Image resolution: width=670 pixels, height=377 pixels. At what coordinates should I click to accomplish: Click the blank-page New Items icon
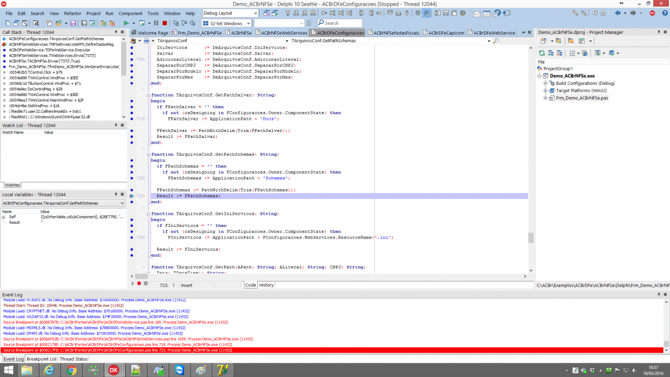(x=8, y=23)
